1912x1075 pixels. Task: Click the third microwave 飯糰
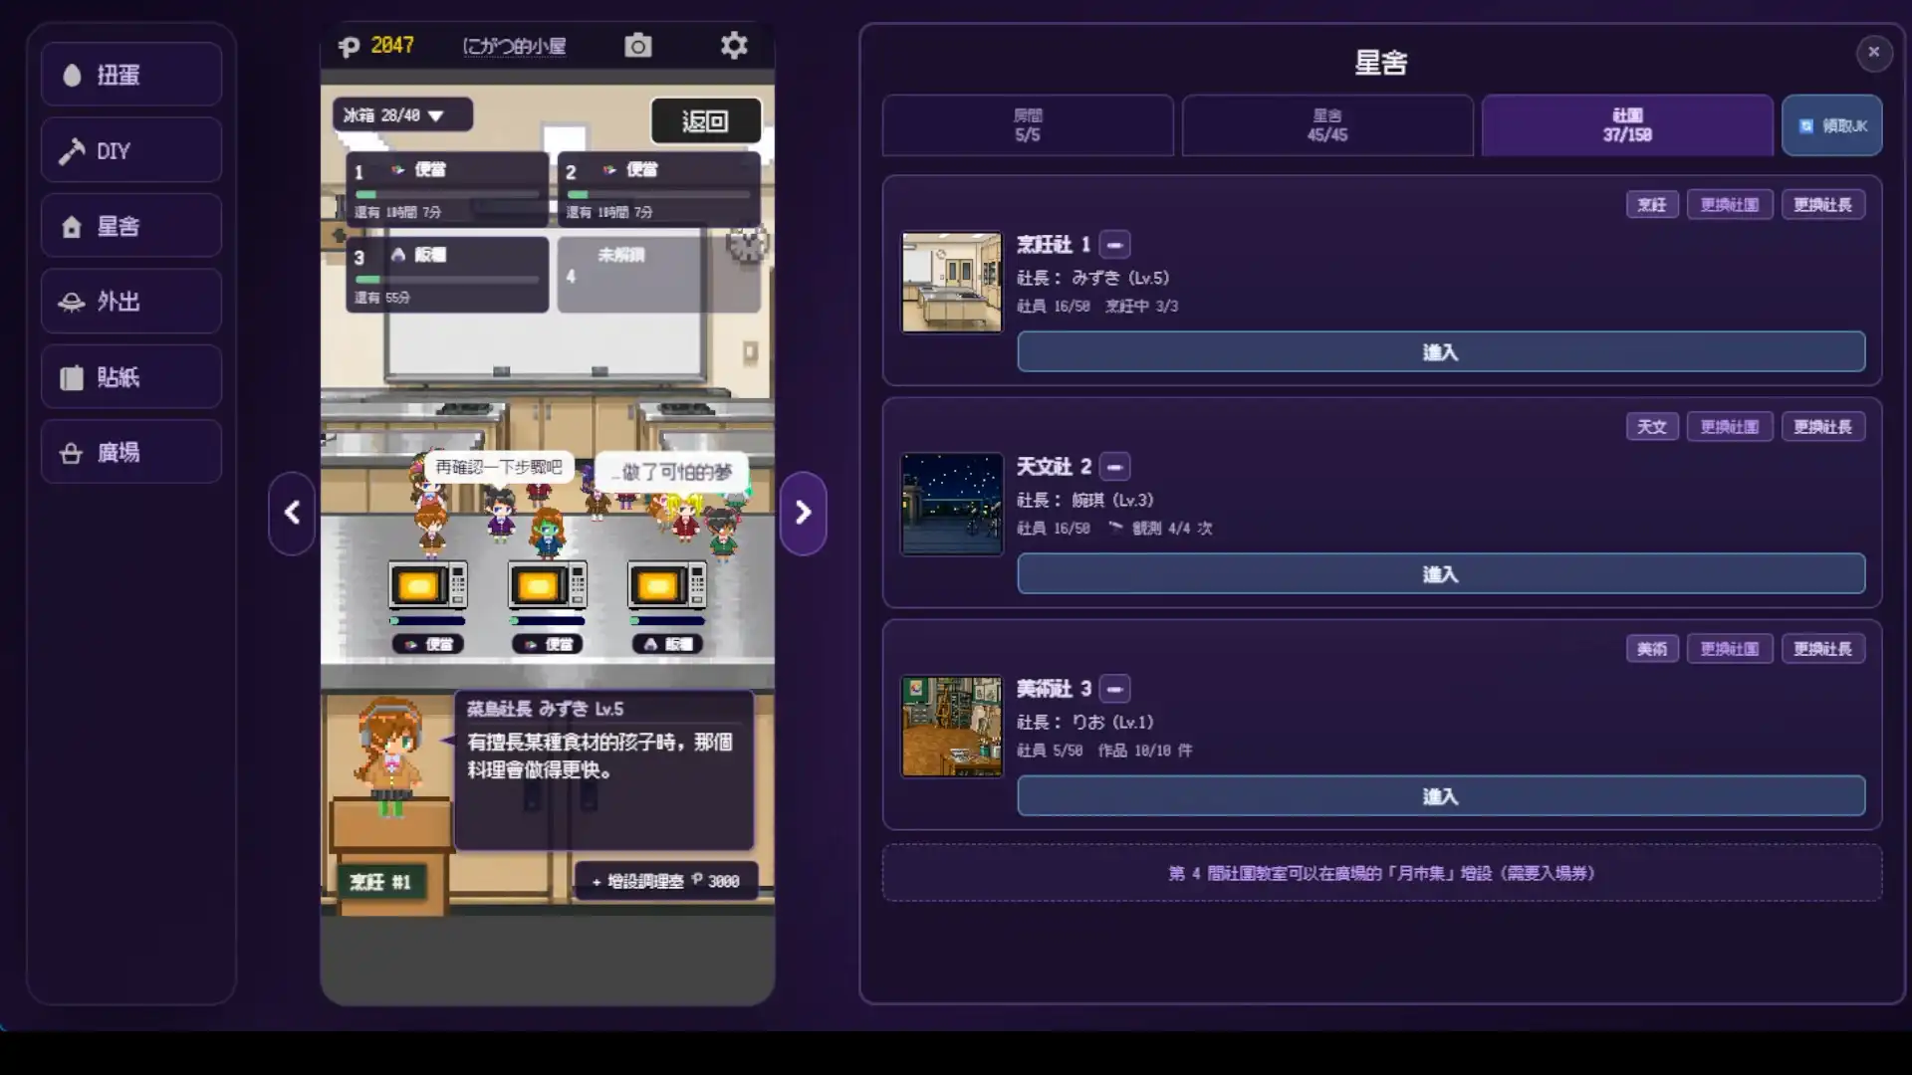[667, 585]
